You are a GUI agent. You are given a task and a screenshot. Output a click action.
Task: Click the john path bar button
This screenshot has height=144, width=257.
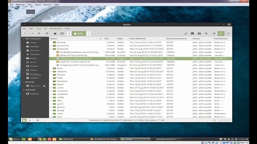[x=79, y=34]
